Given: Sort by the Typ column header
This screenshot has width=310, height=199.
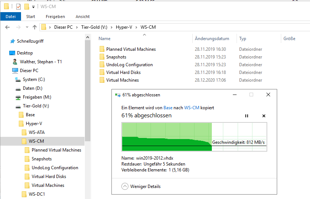Looking at the screenshot, I should pos(242,39).
